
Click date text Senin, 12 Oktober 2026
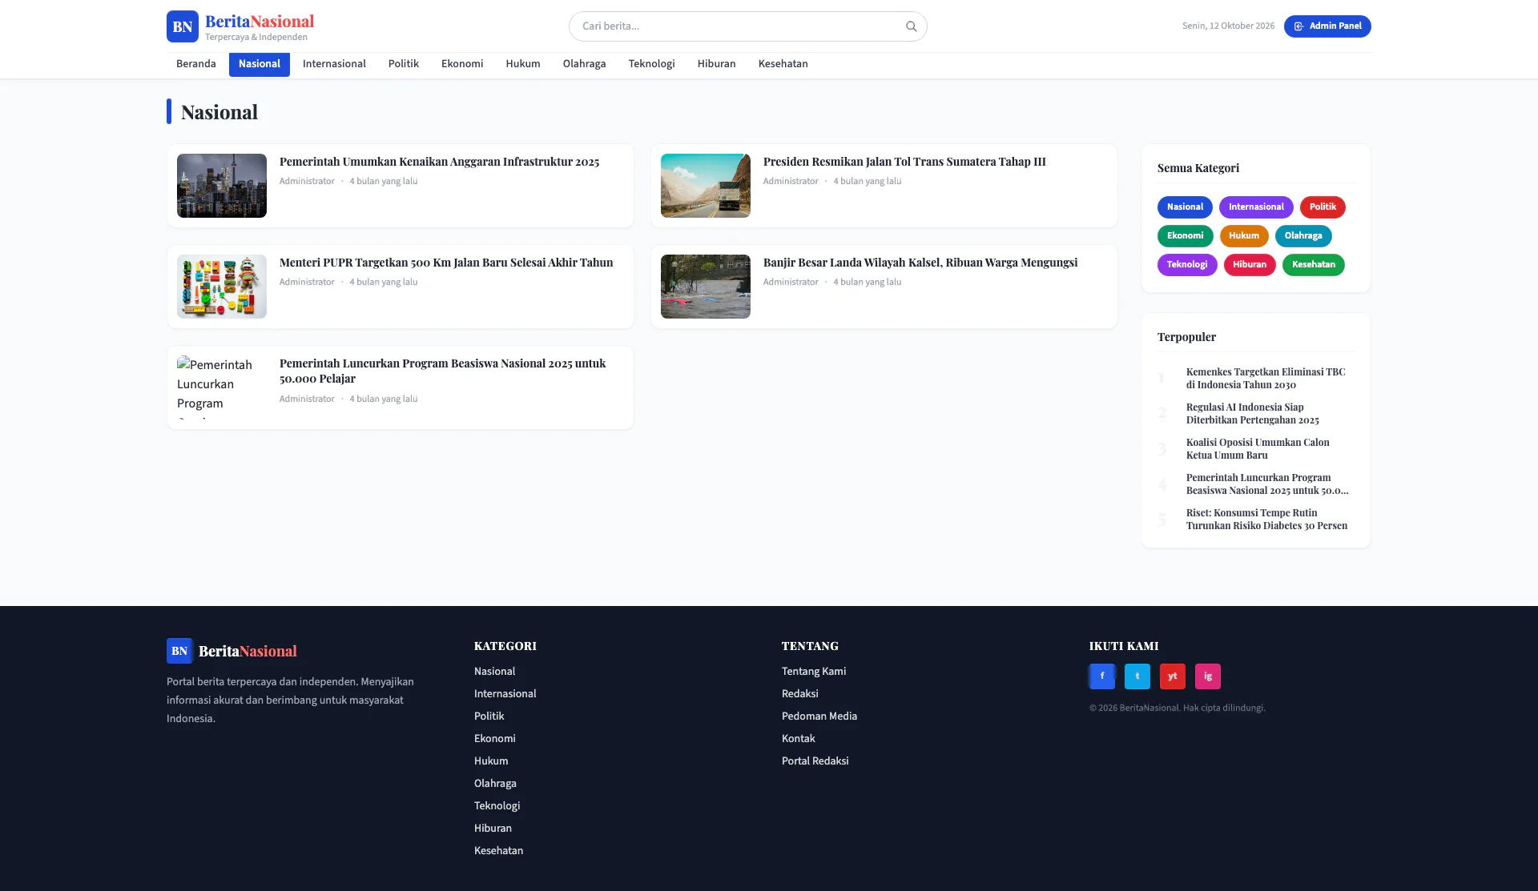click(1228, 26)
